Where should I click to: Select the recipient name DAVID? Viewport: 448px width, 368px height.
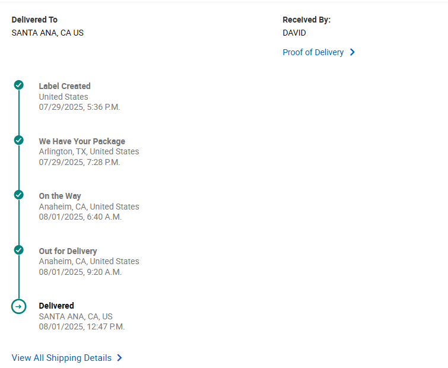point(294,33)
